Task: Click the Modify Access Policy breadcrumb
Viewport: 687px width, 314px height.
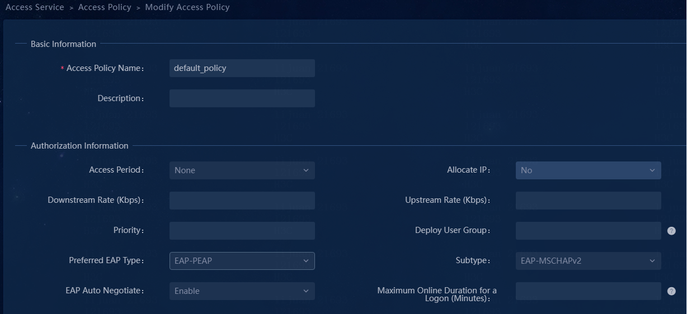Action: coord(187,7)
